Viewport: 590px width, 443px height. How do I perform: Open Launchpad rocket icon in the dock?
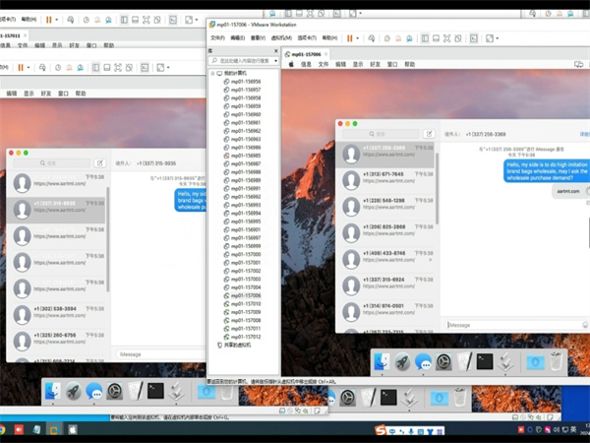[404, 361]
